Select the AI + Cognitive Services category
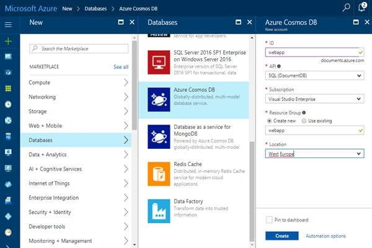Viewport: 372px width, 248px height. point(76,169)
